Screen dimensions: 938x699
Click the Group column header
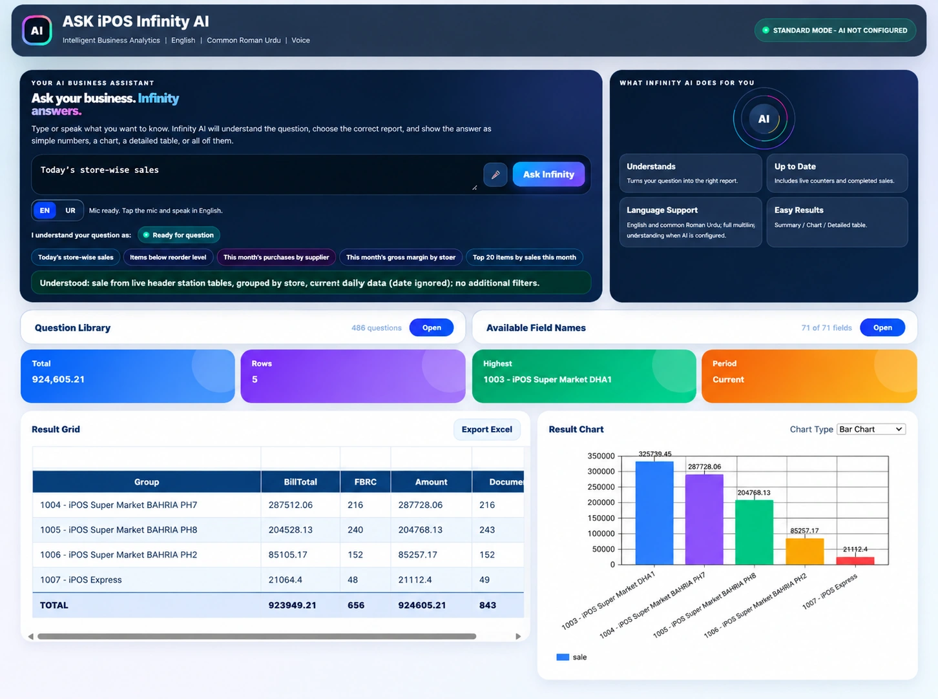[147, 482]
